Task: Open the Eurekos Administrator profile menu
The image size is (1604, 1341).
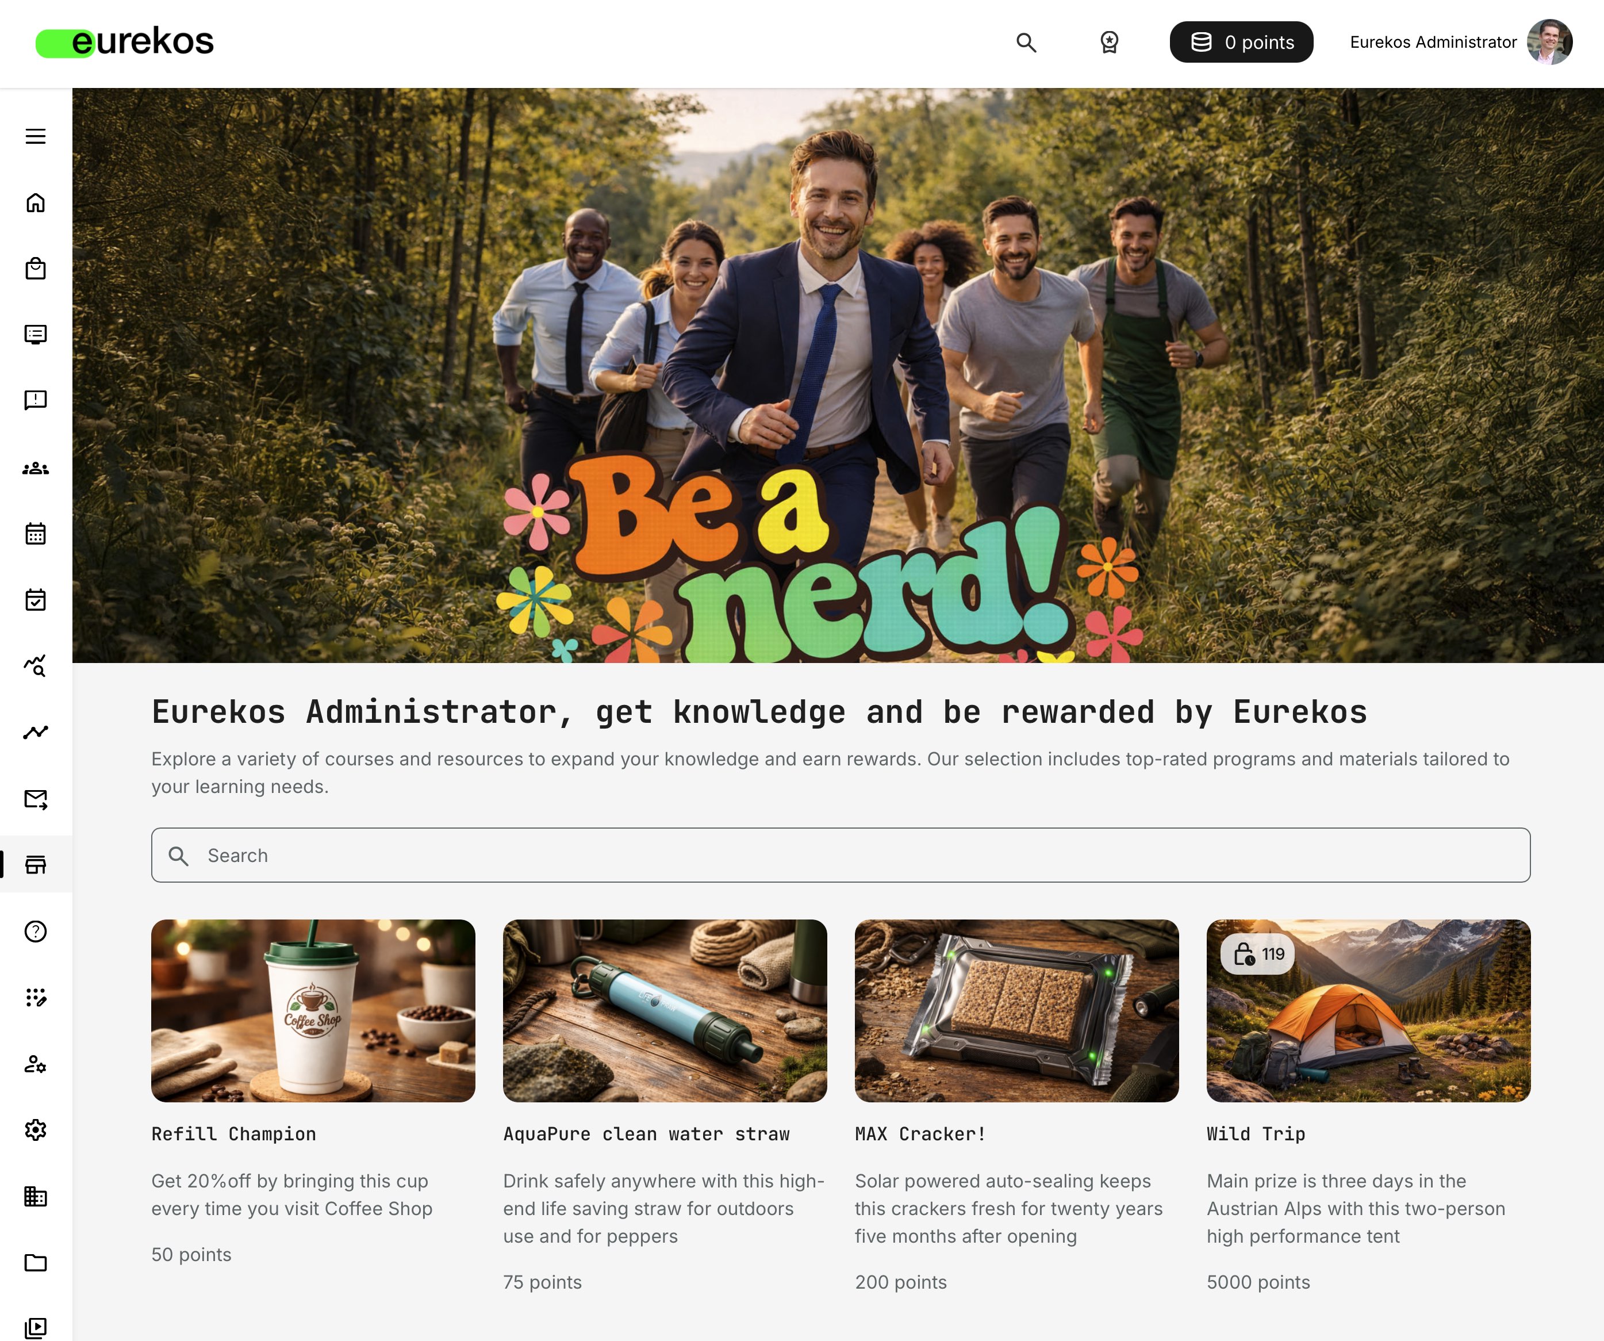Action: (x=1460, y=42)
